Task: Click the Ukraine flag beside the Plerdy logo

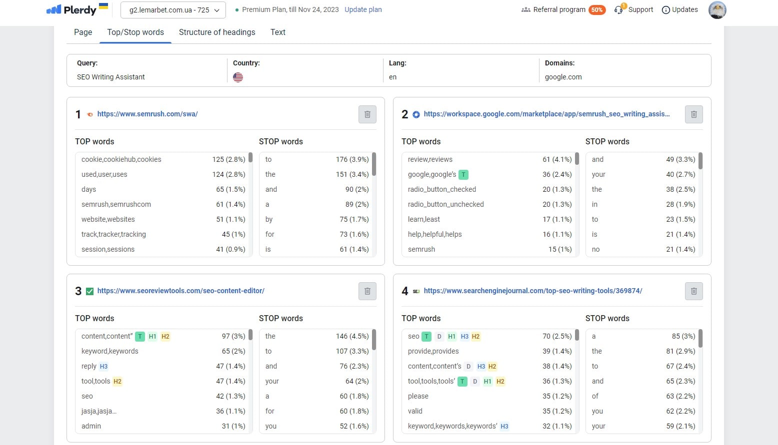Action: 103,6
